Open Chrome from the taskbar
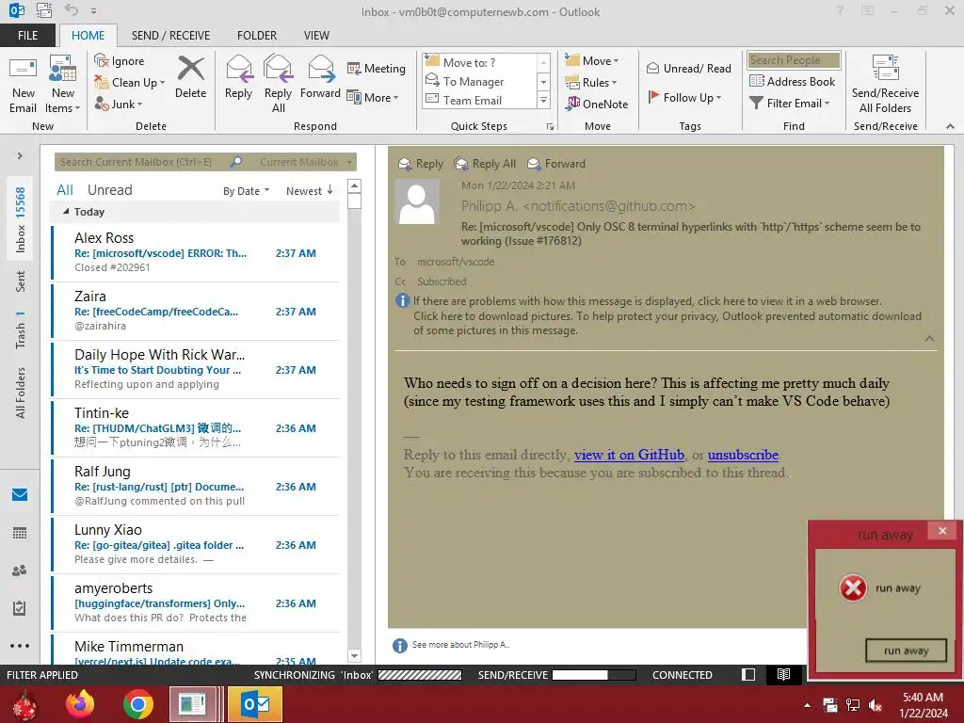The width and height of the screenshot is (964, 723). pyautogui.click(x=137, y=704)
